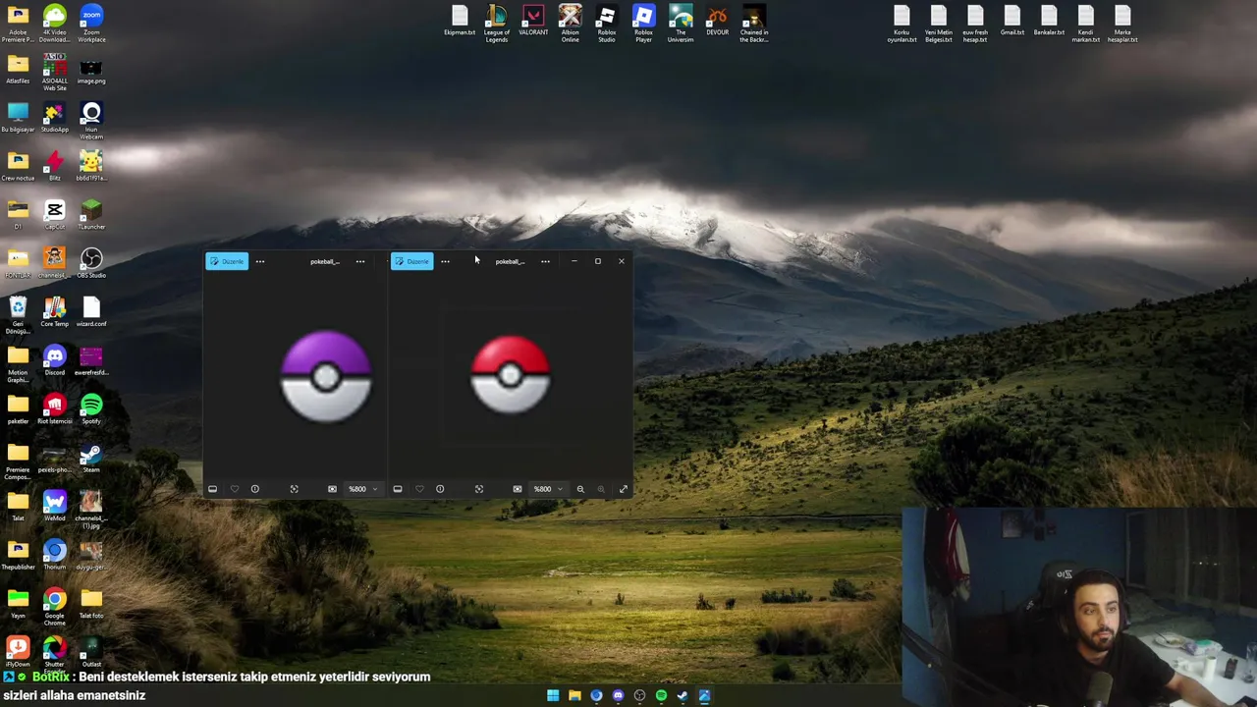Fit the purple pokeball image to the window
1257x707 pixels.
(x=294, y=489)
